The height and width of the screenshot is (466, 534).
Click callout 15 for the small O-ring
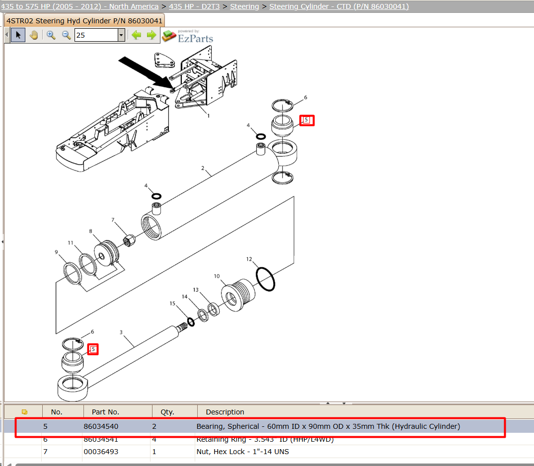172,303
